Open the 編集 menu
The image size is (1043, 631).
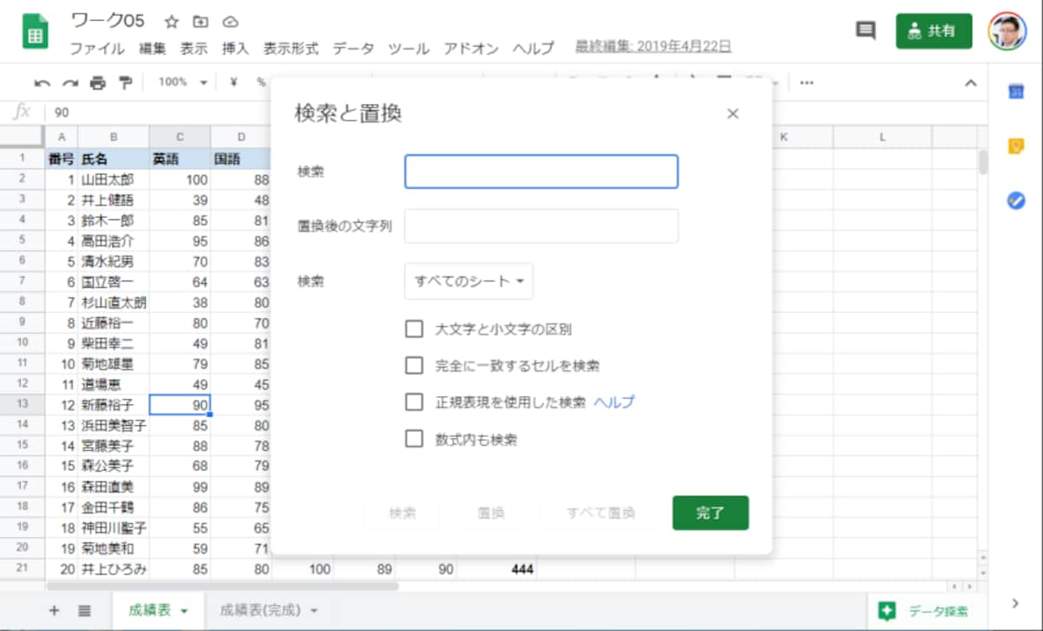pos(152,48)
